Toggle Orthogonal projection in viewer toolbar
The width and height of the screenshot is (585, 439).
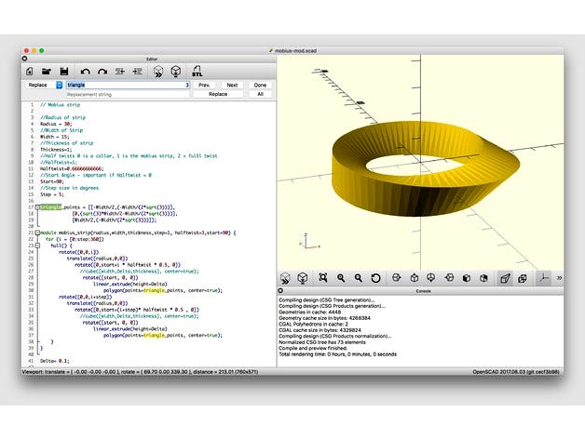point(523,278)
